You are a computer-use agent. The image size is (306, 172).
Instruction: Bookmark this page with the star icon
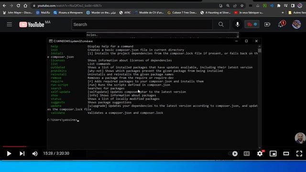tap(242, 6)
